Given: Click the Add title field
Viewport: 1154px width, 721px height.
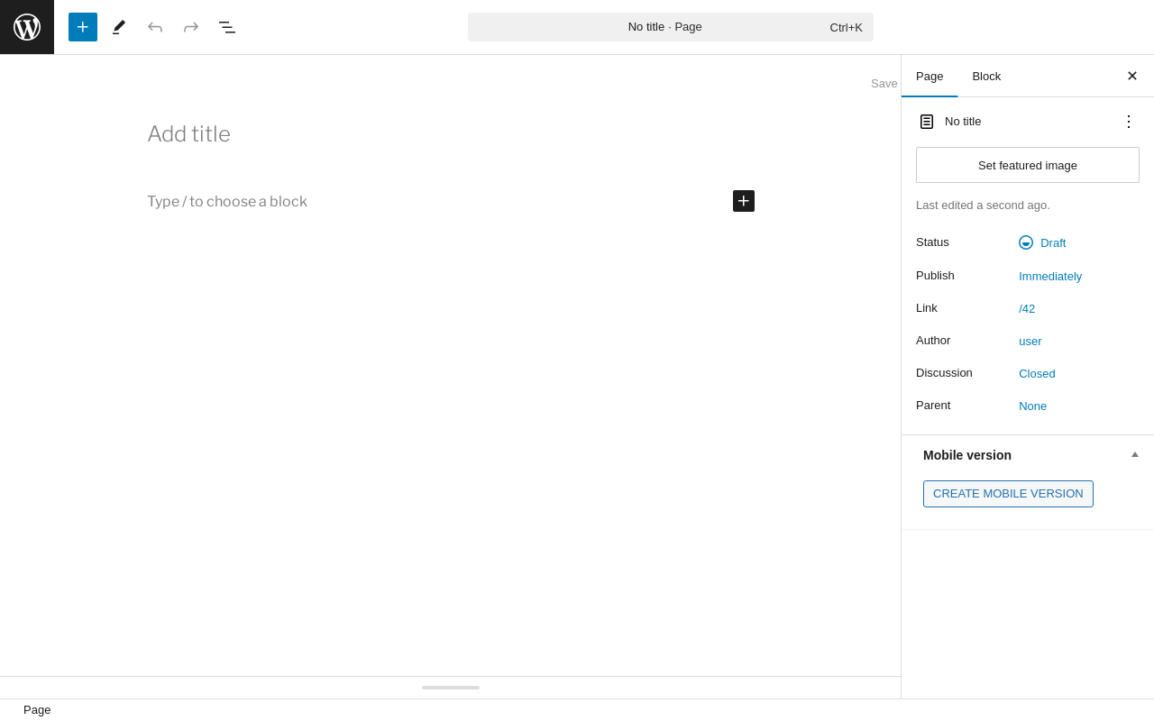Looking at the screenshot, I should [x=451, y=134].
